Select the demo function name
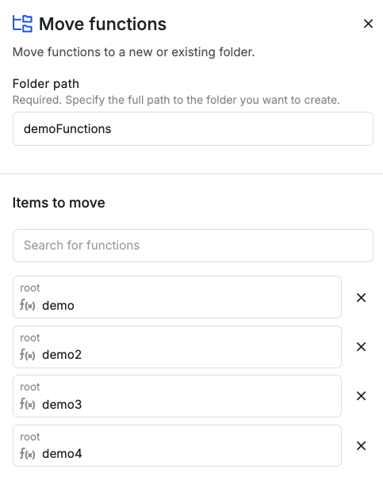The width and height of the screenshot is (383, 484). [58, 306]
